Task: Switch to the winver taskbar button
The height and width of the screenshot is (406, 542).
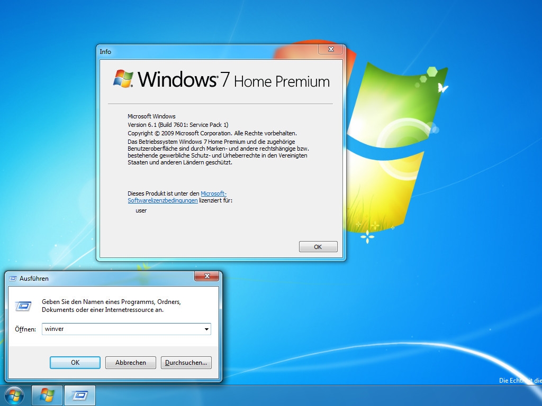Action: pyautogui.click(x=47, y=395)
